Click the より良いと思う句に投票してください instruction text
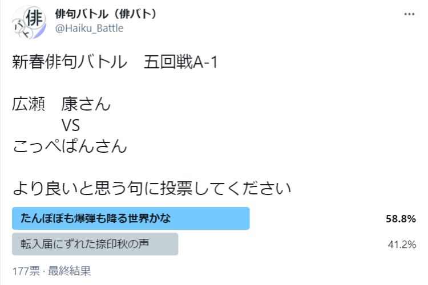The width and height of the screenshot is (428, 285). tap(152, 188)
